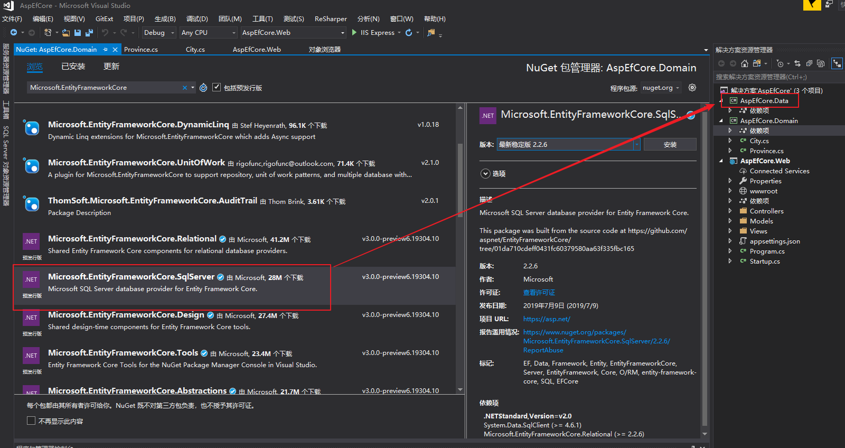Open the IIS Express dropdown arrow
Image resolution: width=845 pixels, height=448 pixels.
point(399,33)
